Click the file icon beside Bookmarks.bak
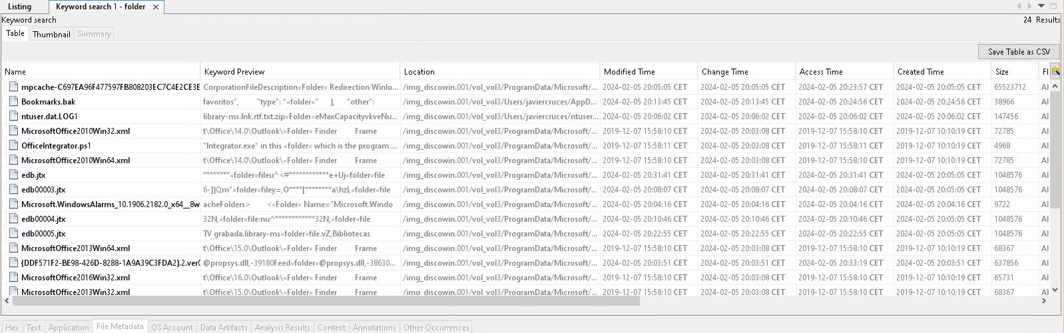Viewport: 1064px width, 333px height. (13, 101)
